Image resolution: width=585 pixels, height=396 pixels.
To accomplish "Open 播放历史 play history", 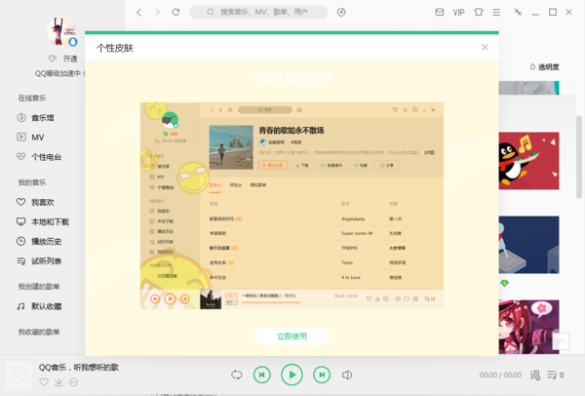I will coord(46,241).
